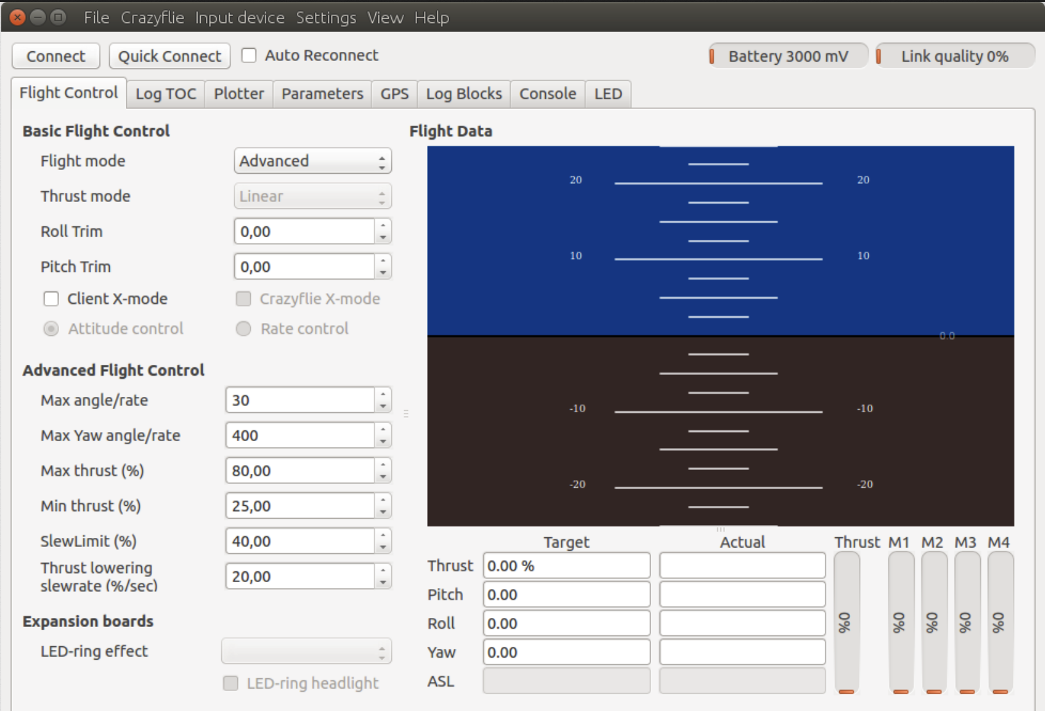Open the Thrust mode dropdown
The width and height of the screenshot is (1045, 711).
[312, 196]
